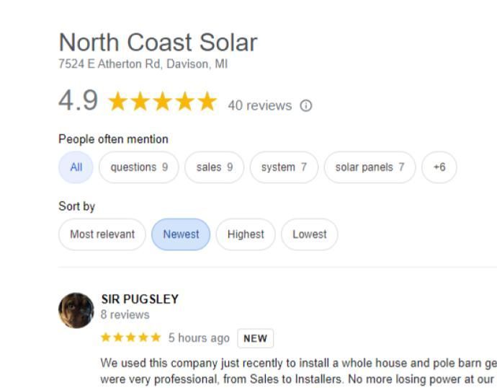Screen dimensions: 497x388
Task: Sort reviews by Lowest rating
Action: (x=310, y=234)
